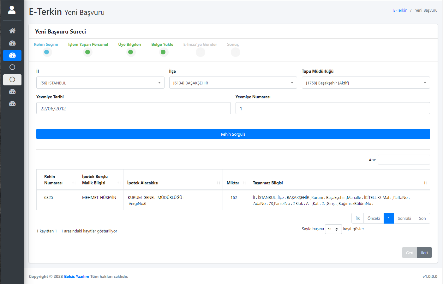Select the KURUM GENEL MÜDÜRLÜĞÜ cell

pyautogui.click(x=173, y=200)
